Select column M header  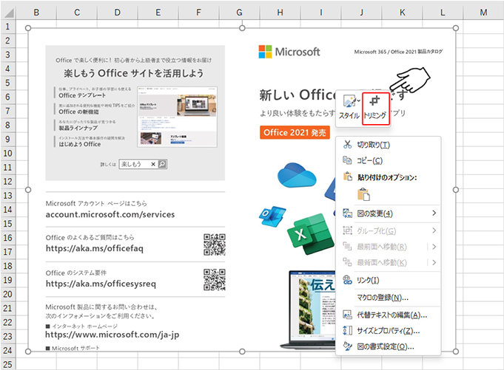tap(483, 13)
